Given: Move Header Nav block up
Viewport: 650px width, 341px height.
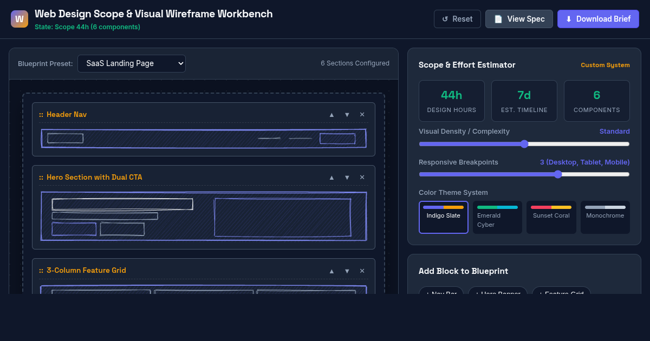Looking at the screenshot, I should (331, 115).
